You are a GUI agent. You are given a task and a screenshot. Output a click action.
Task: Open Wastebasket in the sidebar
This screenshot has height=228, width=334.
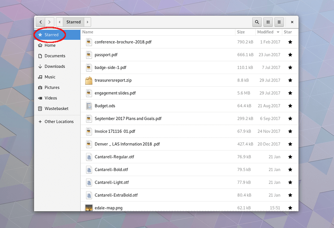click(57, 108)
